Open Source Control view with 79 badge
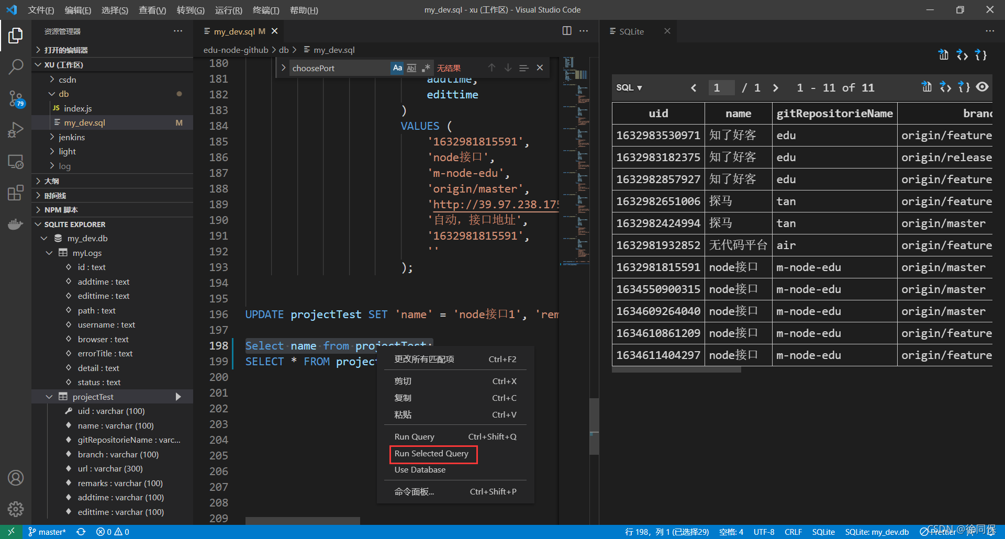 [x=16, y=98]
